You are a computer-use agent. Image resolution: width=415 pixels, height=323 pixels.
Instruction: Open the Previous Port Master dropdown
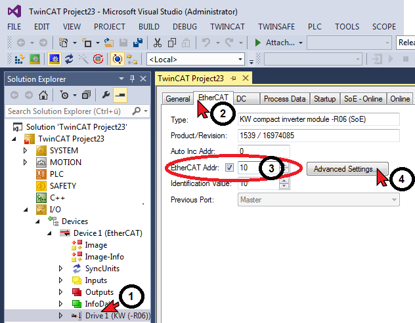(x=394, y=200)
